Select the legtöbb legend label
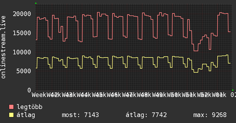236x123 pixels. 29,107
